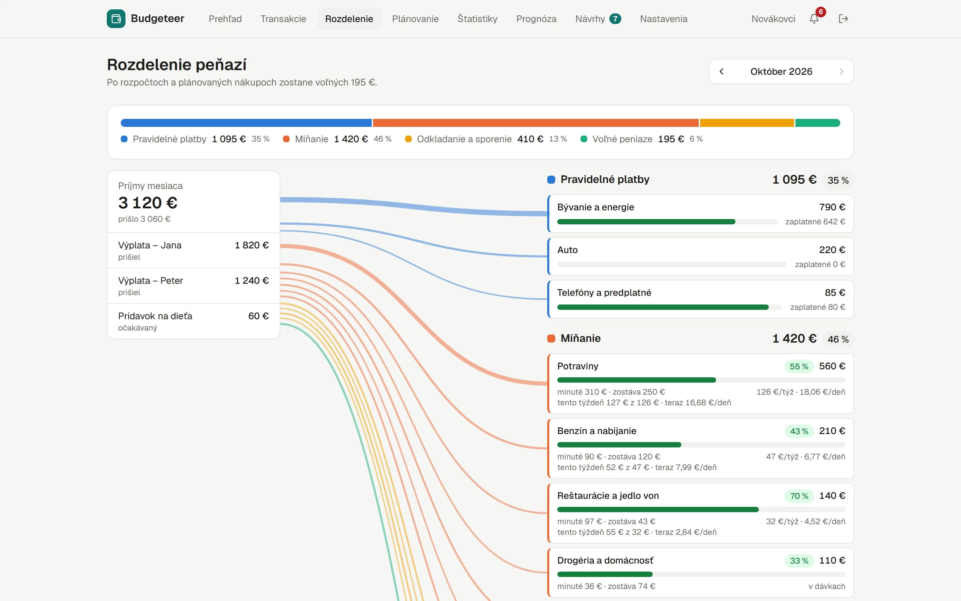Open the Prognóza tab
Screen dimensions: 961x601
pos(536,19)
